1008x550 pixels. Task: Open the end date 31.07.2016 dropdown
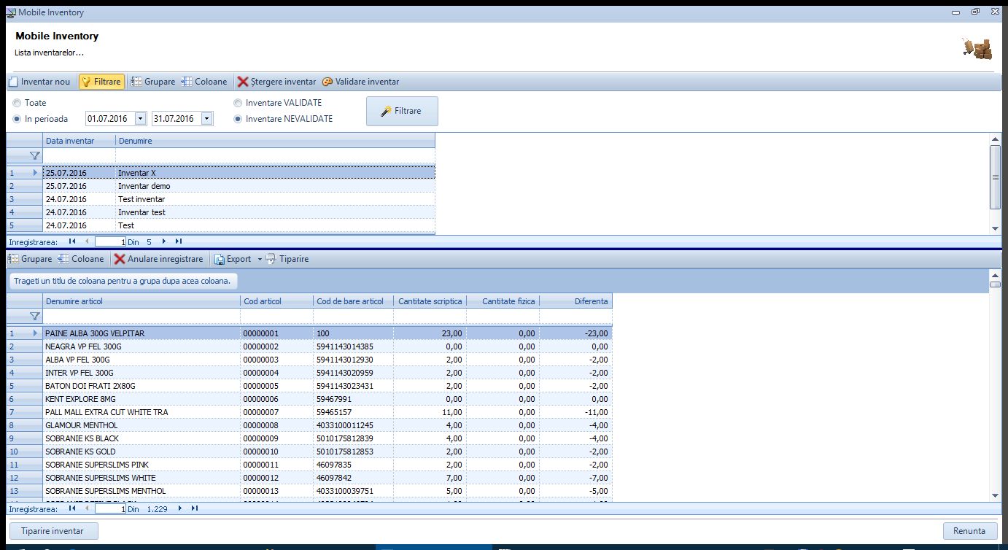coord(206,118)
